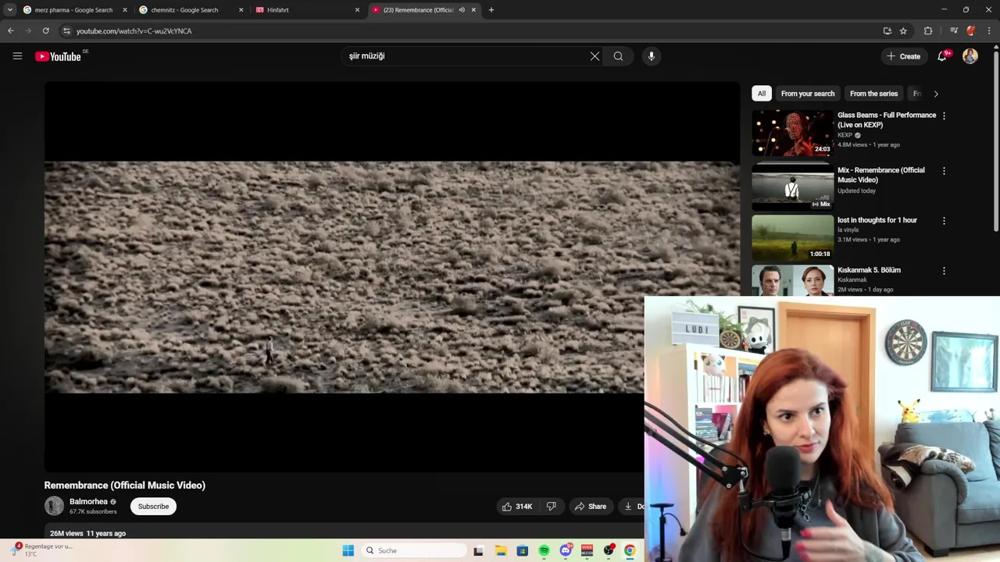Open tab search dropdown arrow
1000x562 pixels.
(x=9, y=10)
